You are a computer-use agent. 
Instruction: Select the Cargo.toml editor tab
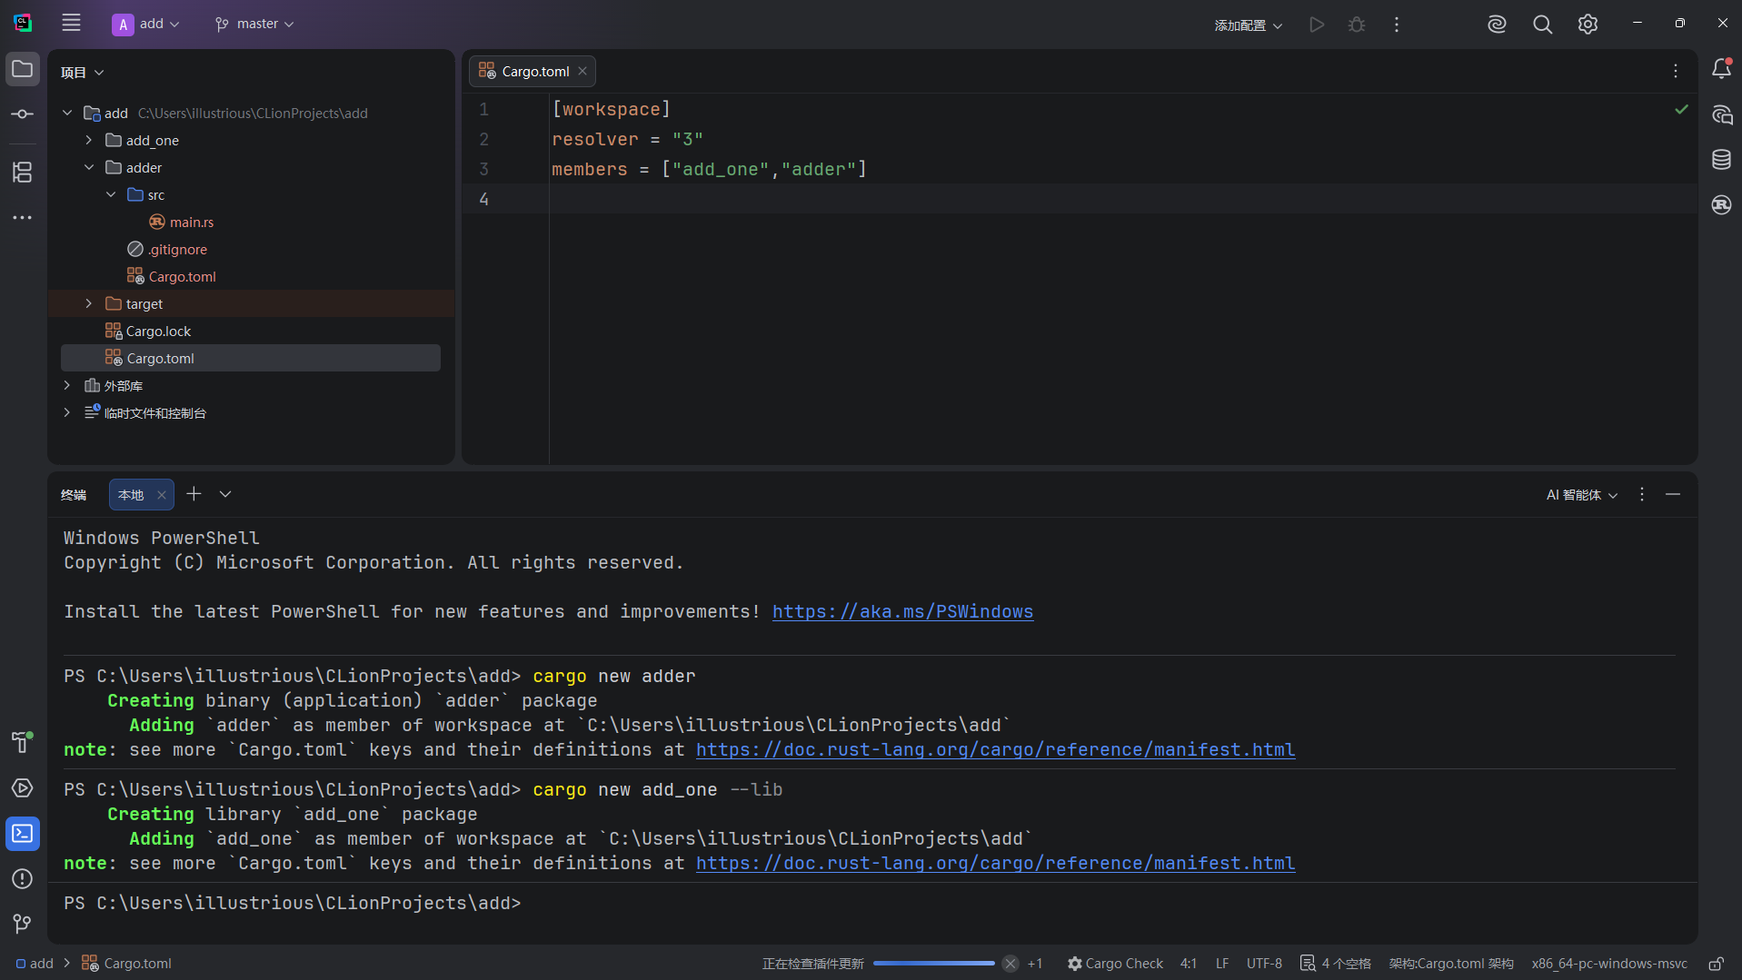pos(533,72)
